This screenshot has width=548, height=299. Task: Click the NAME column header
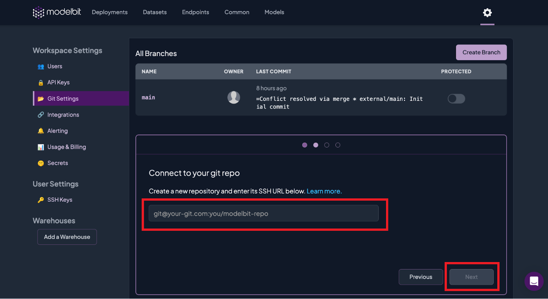(x=149, y=72)
